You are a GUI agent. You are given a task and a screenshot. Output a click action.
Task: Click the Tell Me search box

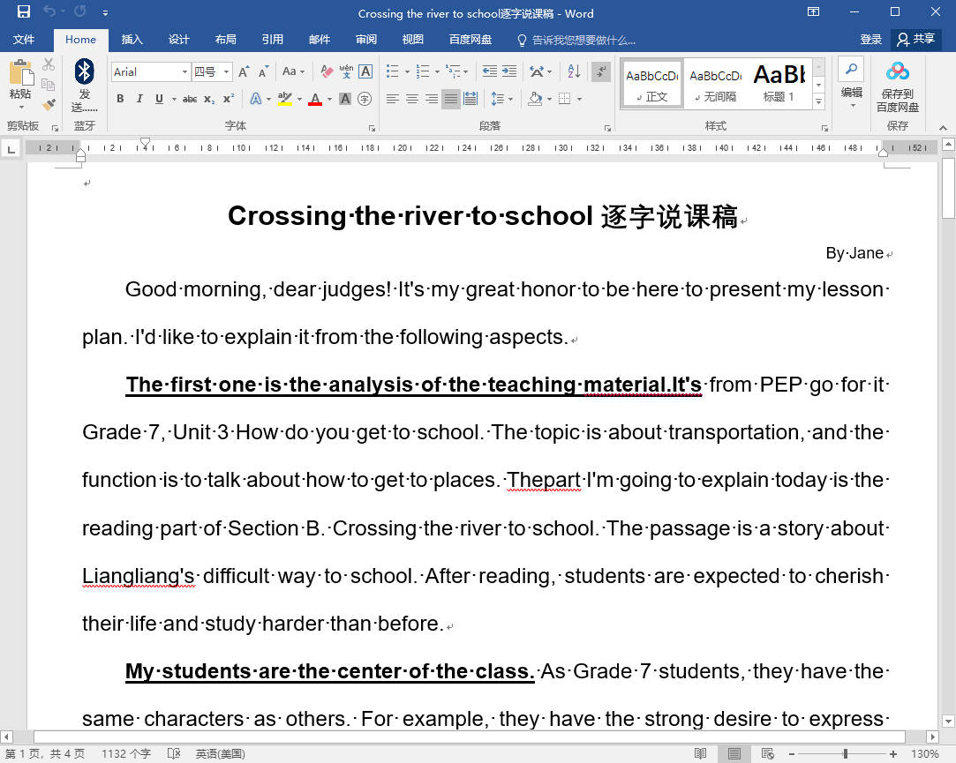pos(576,41)
